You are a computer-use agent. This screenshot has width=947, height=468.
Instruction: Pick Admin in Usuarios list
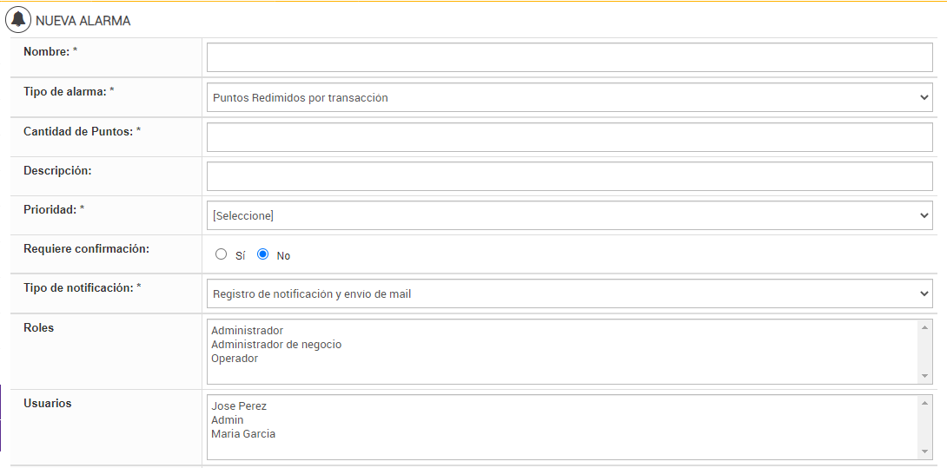click(228, 420)
